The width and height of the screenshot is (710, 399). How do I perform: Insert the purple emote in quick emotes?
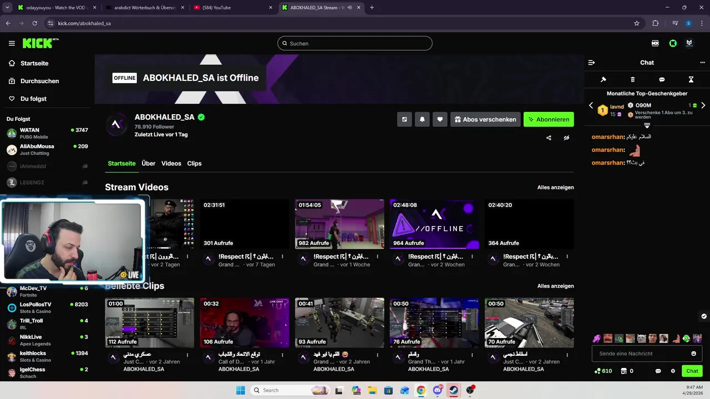[596, 338]
